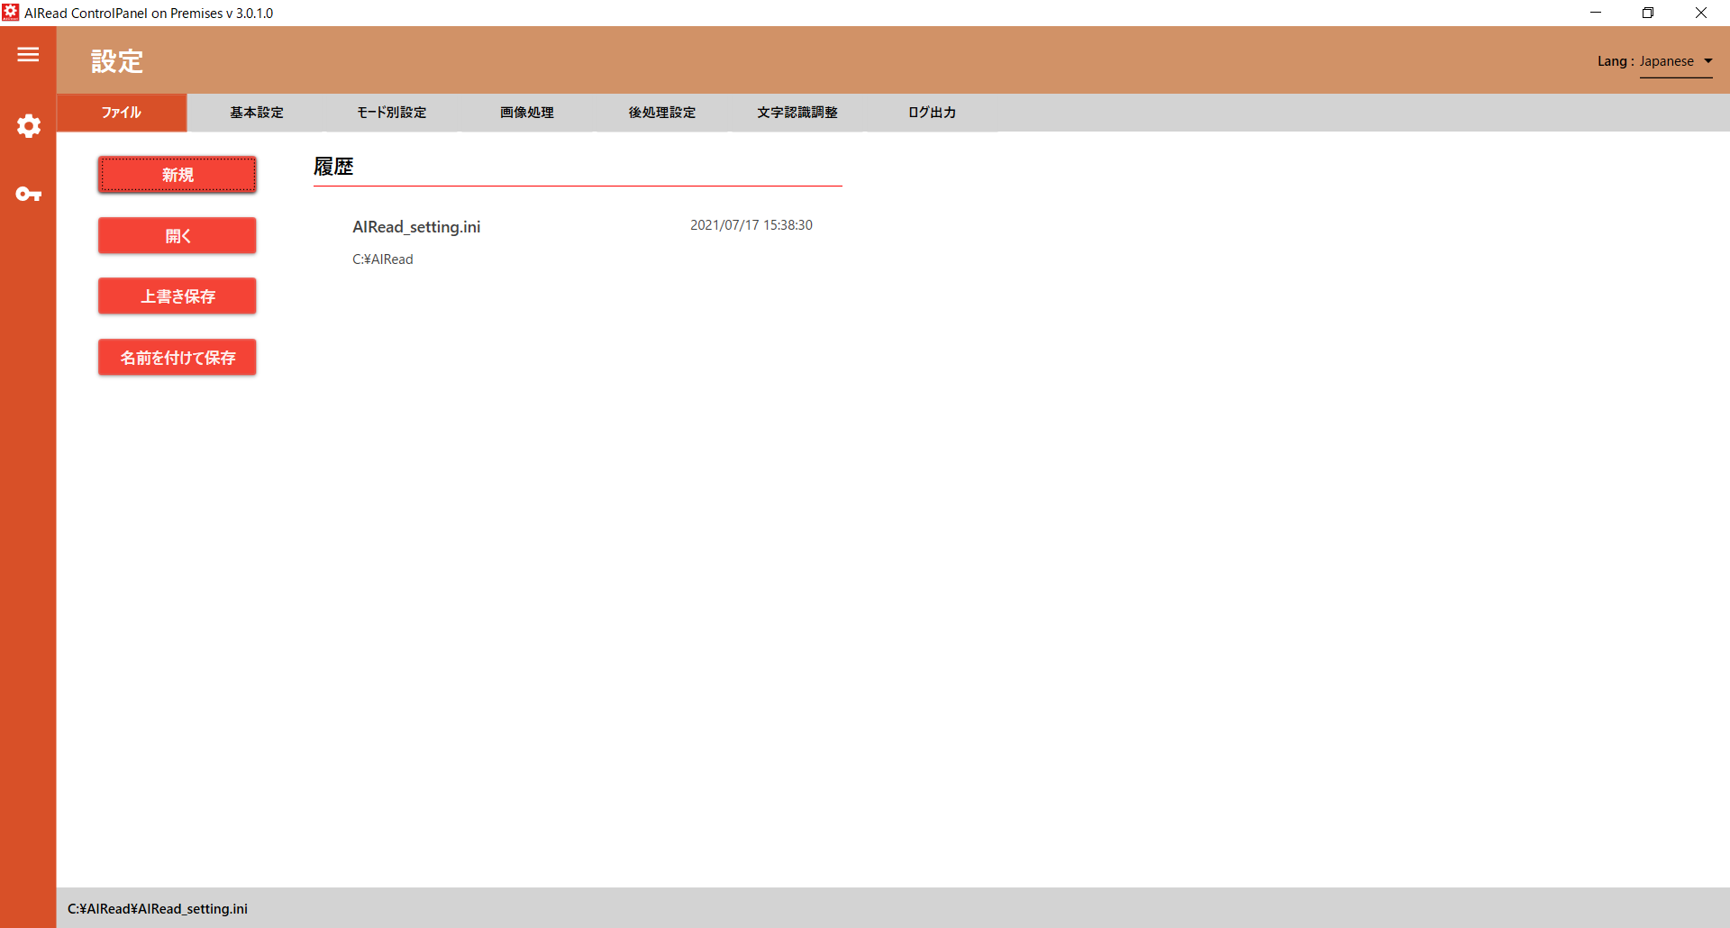Click the 履歴 (History) heading
This screenshot has height=928, width=1730.
(332, 166)
